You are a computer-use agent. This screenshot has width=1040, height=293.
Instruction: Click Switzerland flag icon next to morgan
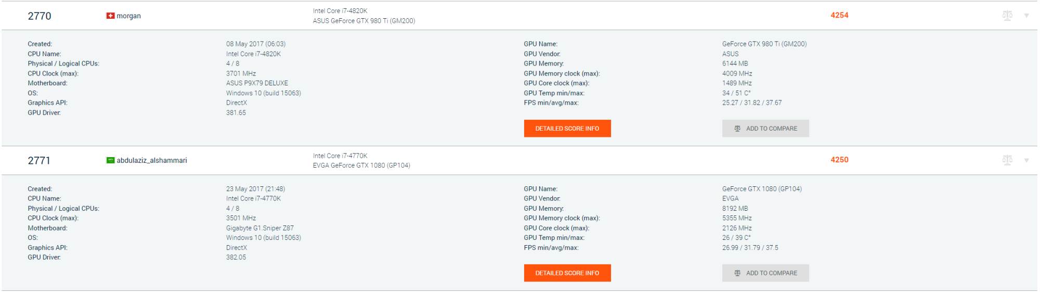pyautogui.click(x=110, y=16)
